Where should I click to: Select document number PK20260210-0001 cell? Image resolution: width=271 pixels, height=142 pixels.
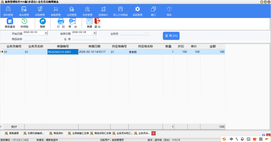click(63, 52)
